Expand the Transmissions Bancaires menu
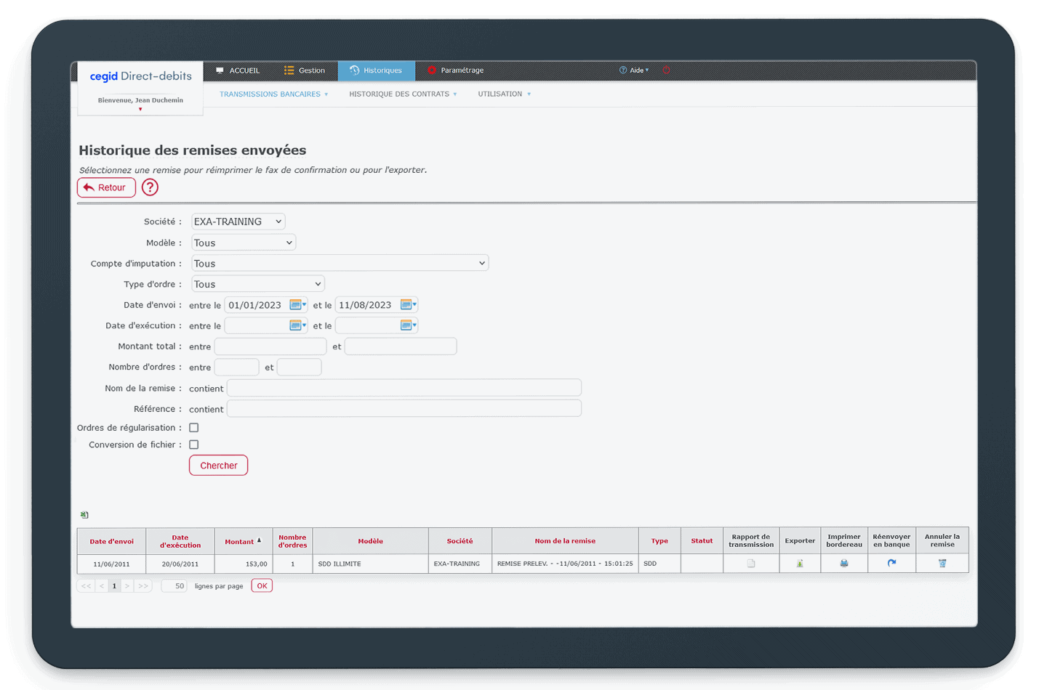 (273, 94)
